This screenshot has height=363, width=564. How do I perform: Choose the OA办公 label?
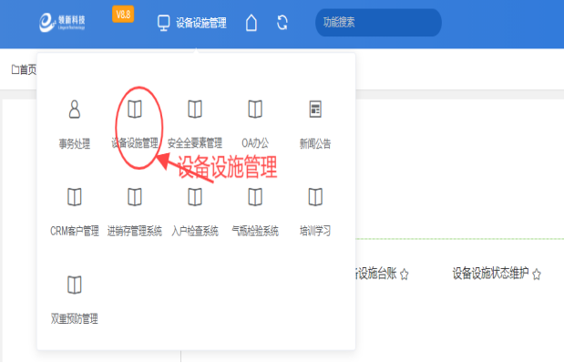(x=255, y=143)
